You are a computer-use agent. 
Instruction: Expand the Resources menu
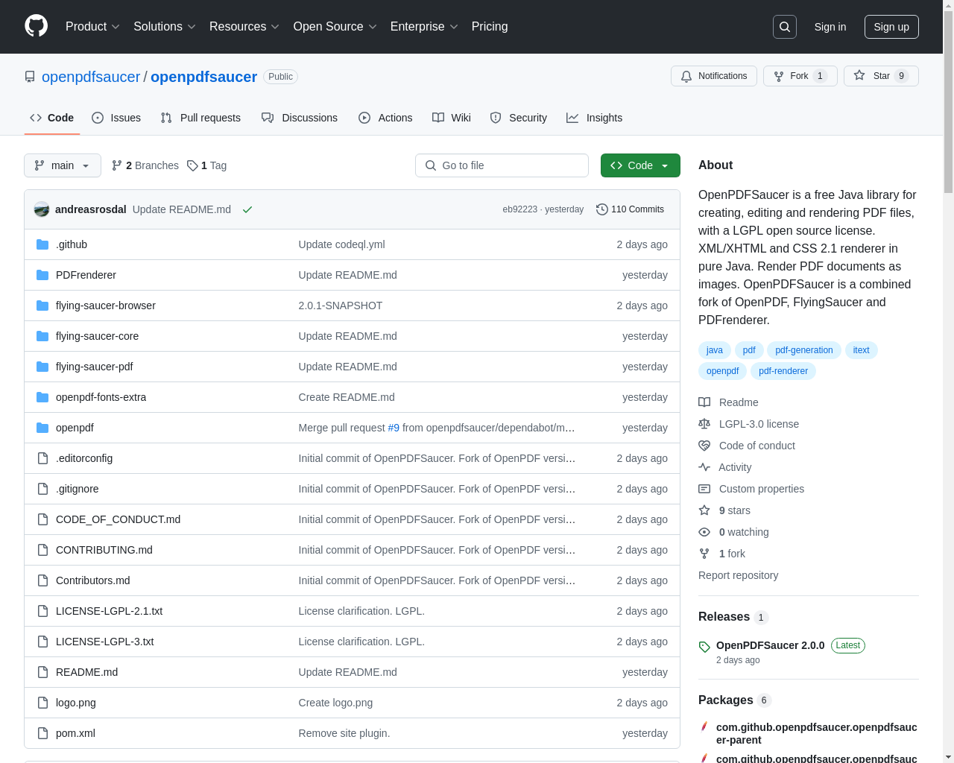click(244, 27)
